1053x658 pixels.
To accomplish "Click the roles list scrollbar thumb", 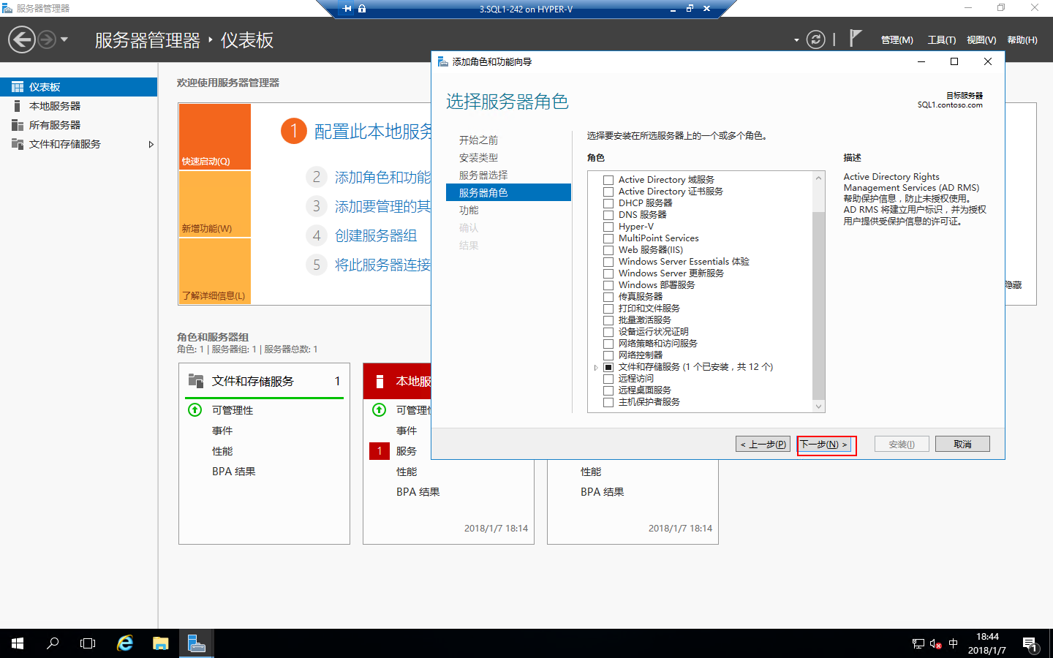I will pos(818,306).
